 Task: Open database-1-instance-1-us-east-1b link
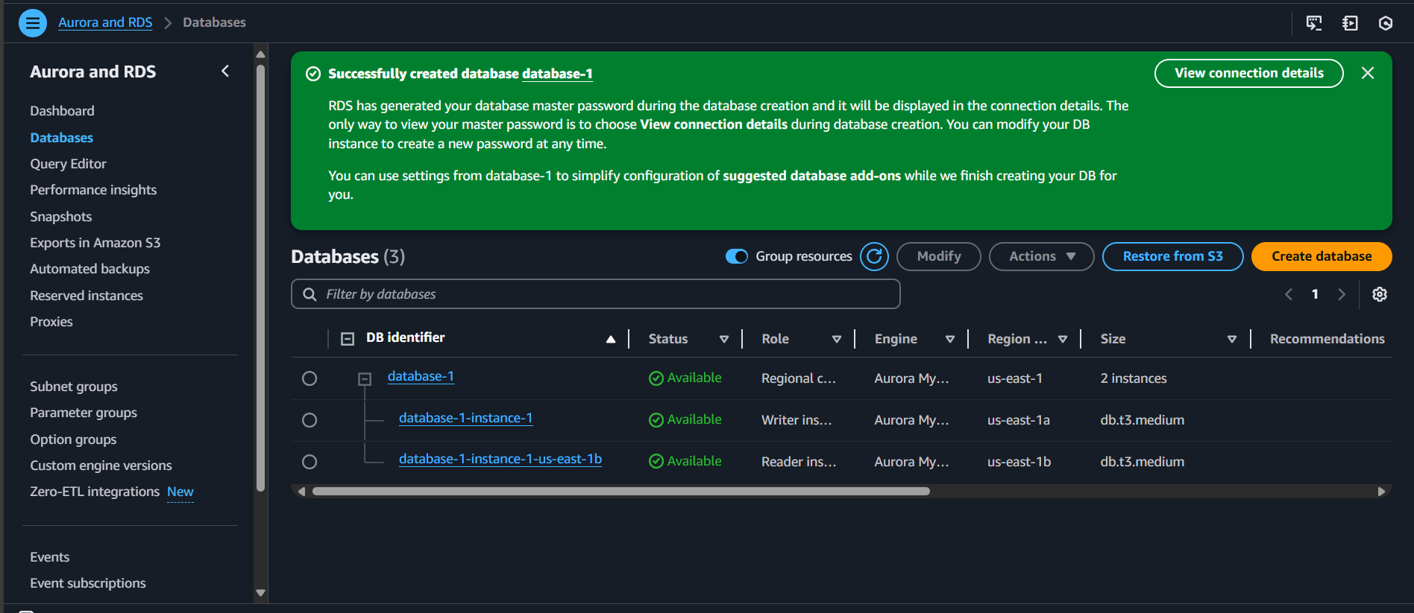click(500, 460)
